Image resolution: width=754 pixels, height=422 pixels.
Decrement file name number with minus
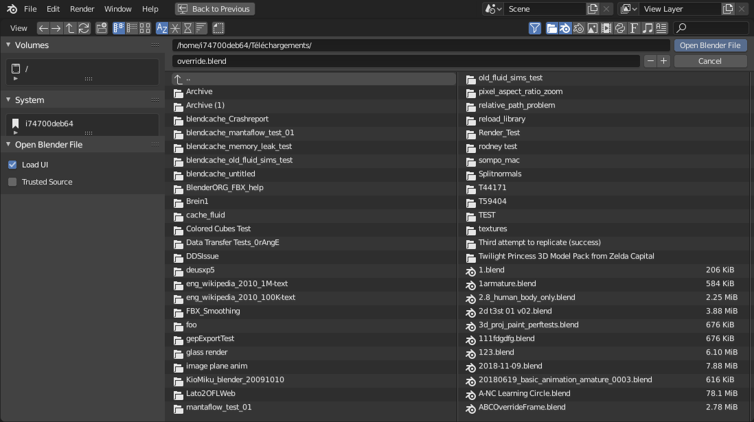[x=650, y=61]
